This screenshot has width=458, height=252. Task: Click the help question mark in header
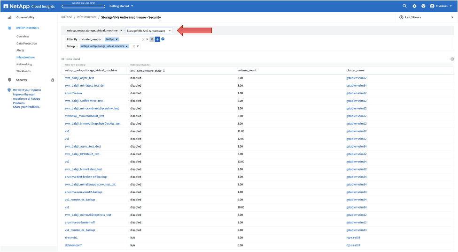point(423,6)
